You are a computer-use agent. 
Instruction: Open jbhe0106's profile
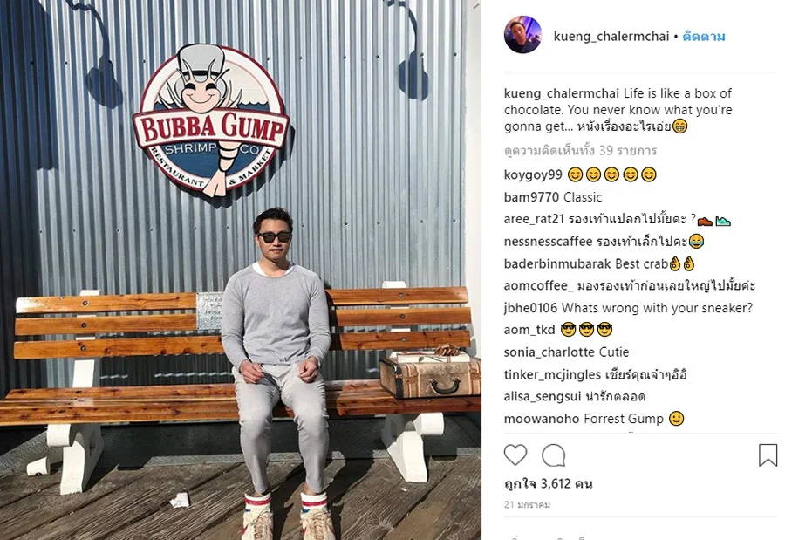tap(530, 308)
